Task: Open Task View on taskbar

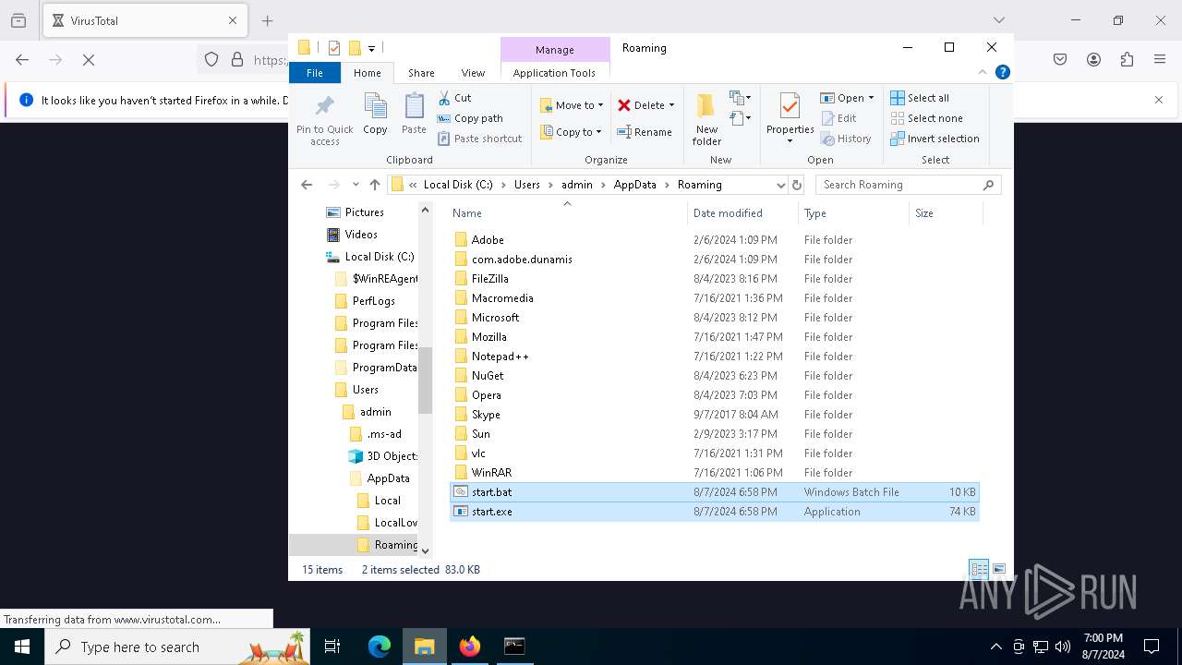Action: (x=332, y=647)
